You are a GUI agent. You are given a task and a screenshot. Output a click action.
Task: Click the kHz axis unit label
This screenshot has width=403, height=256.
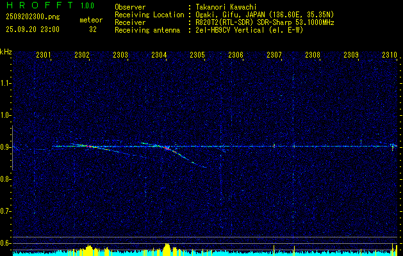[x=6, y=52]
